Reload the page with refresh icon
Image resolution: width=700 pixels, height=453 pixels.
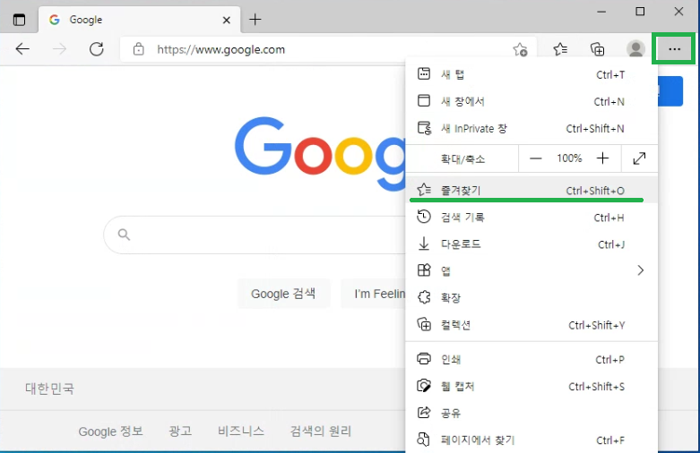point(97,49)
